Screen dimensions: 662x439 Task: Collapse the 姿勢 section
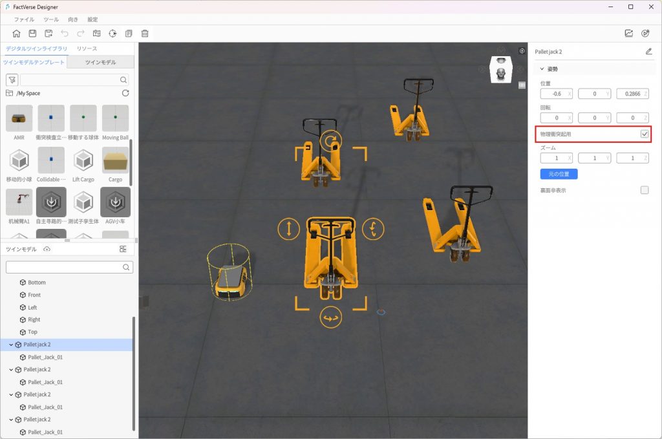[542, 69]
